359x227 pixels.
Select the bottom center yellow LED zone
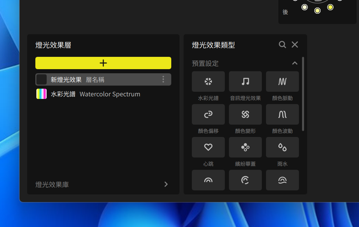[317, 11]
